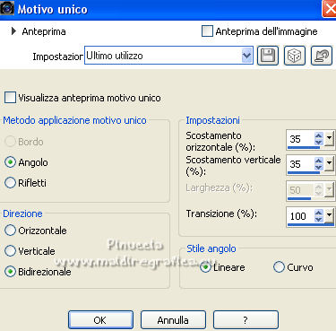Viewport: 336px width, 331px height.
Task: Enable Anteprima dell'immagine checkbox
Action: 207,31
